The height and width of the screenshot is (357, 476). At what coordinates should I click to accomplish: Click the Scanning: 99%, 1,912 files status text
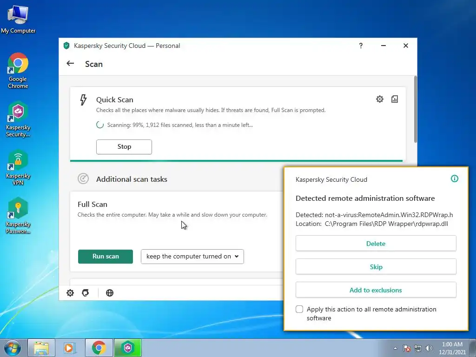coord(180,125)
